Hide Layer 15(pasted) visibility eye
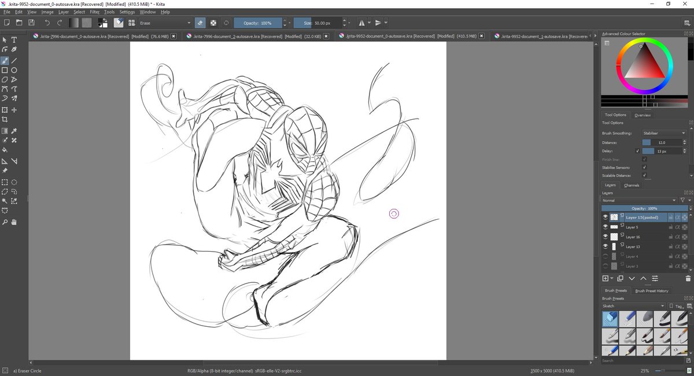Viewport: 694px width, 376px height. coord(606,217)
